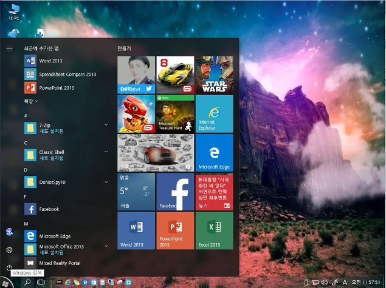The image size is (386, 288).
Task: Open Internet Explorer on the taskbar
Action: (x=68, y=283)
